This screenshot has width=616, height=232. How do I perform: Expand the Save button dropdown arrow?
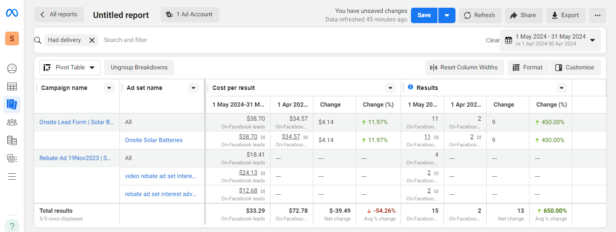click(446, 15)
